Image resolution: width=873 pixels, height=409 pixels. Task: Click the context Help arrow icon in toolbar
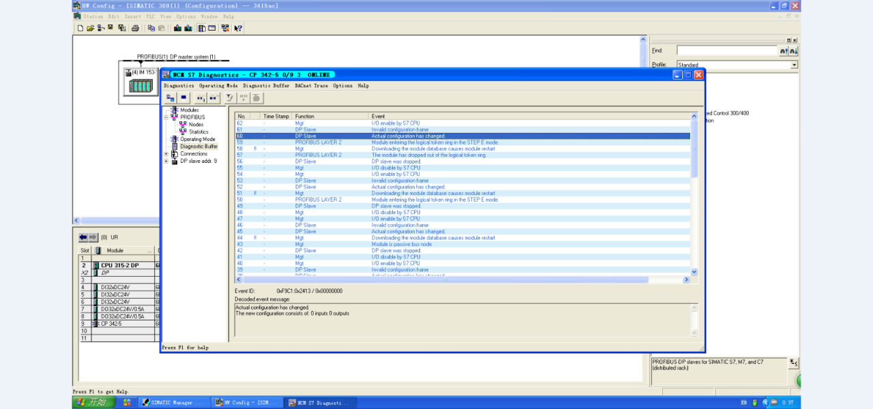click(238, 28)
